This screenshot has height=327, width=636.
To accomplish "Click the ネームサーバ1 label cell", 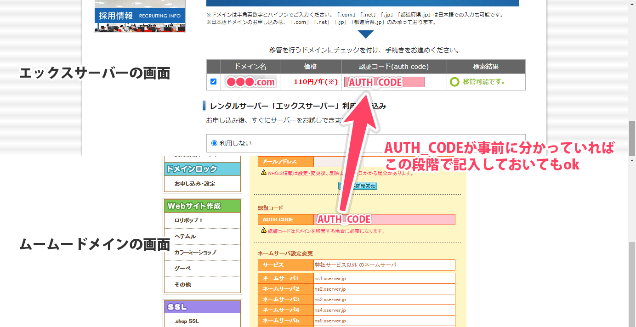I will tap(286, 278).
